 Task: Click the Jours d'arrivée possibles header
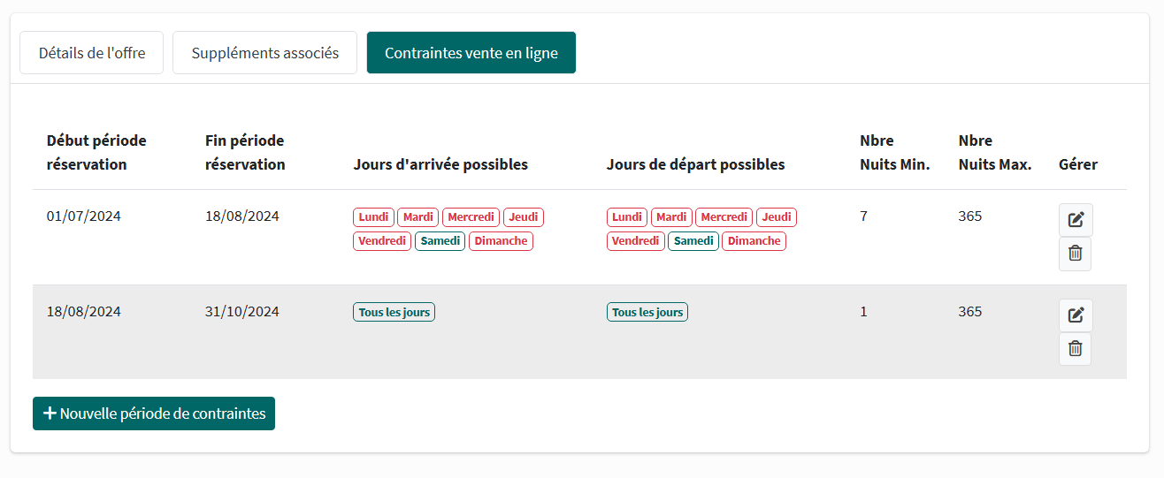click(x=440, y=164)
